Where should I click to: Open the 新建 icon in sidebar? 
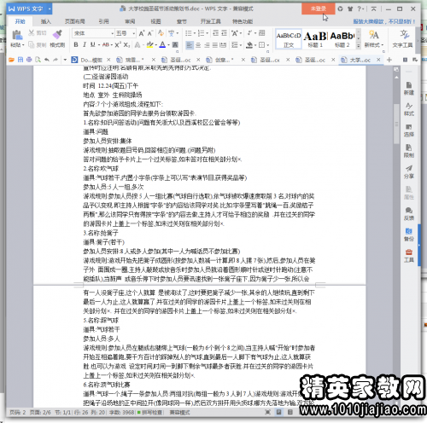409,89
